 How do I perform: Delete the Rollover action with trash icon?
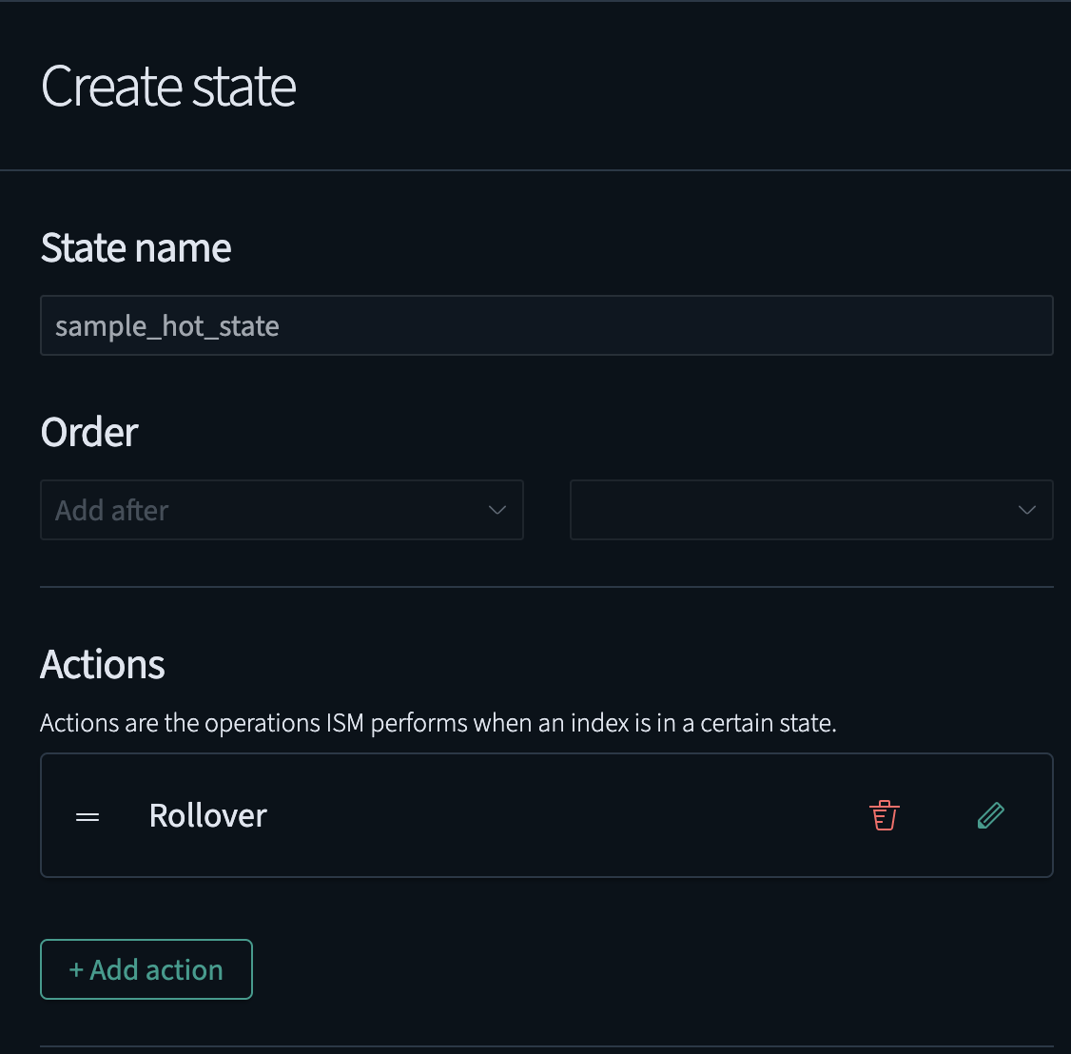[884, 815]
